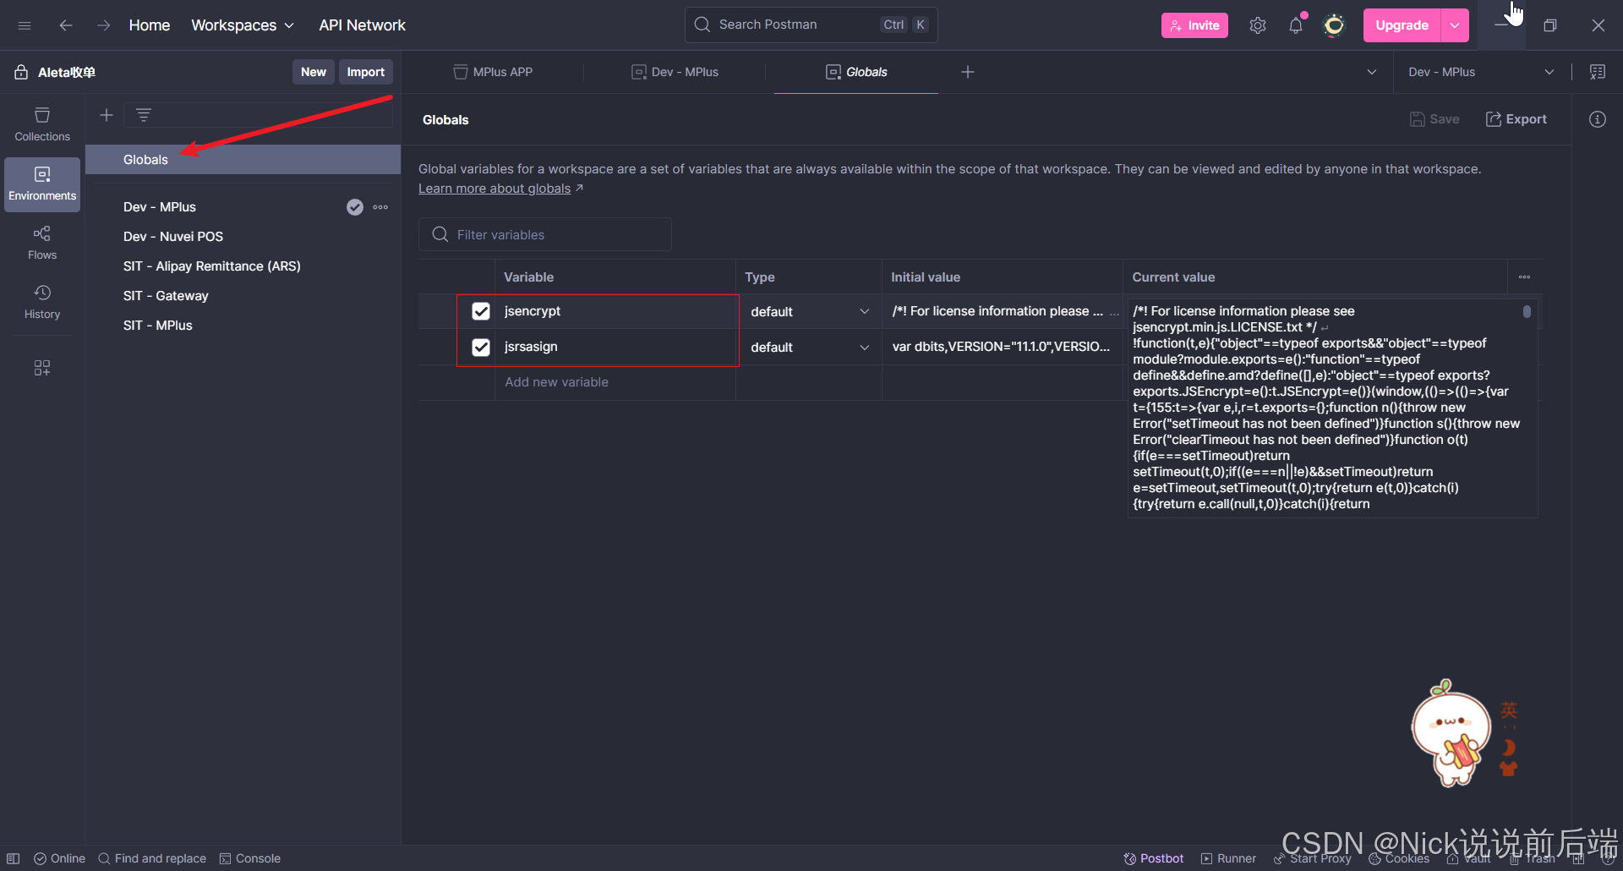Toggle the Dev - MPlus active checkmark

click(x=355, y=207)
